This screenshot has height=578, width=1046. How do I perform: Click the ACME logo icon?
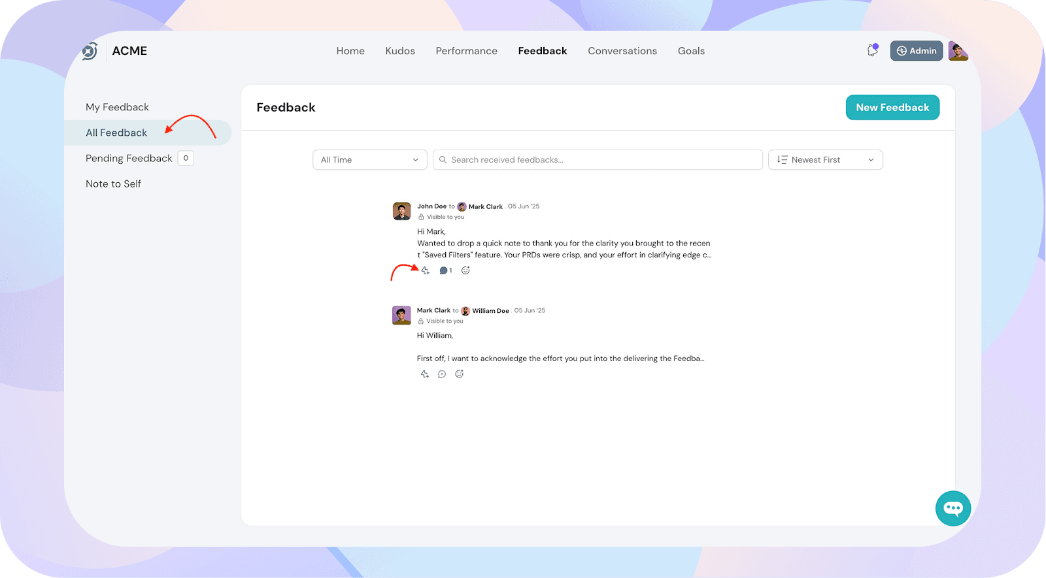pyautogui.click(x=90, y=51)
